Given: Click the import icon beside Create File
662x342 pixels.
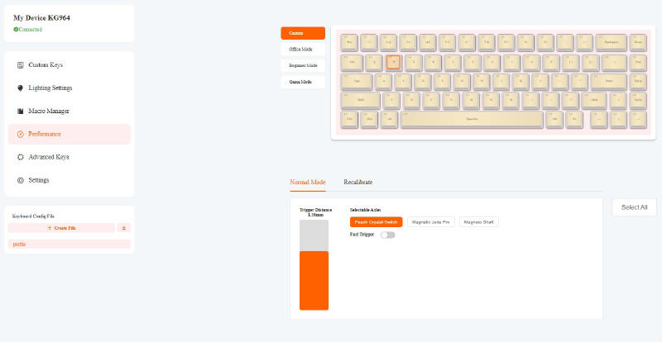Looking at the screenshot, I should (123, 228).
